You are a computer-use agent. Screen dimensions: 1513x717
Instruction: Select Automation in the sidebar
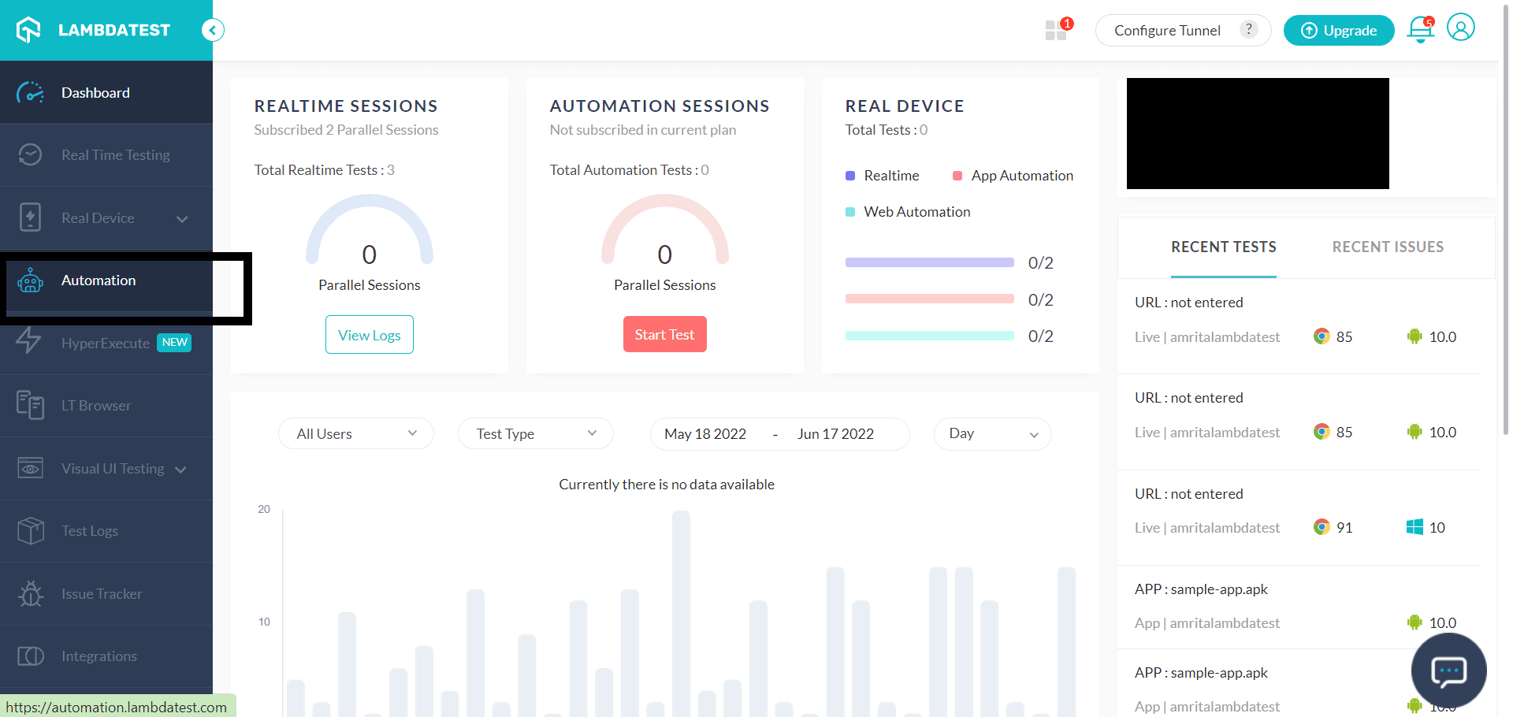[x=99, y=280]
